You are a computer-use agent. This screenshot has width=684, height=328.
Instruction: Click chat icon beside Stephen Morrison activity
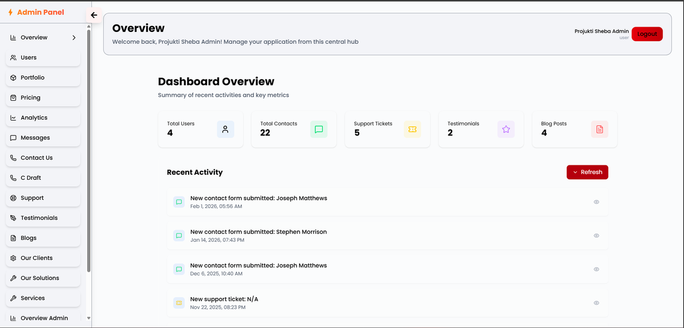[179, 236]
